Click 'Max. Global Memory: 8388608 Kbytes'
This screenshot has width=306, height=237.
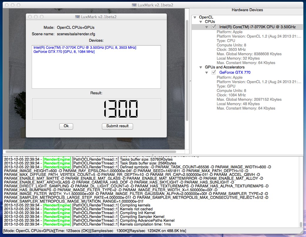coord(249,54)
